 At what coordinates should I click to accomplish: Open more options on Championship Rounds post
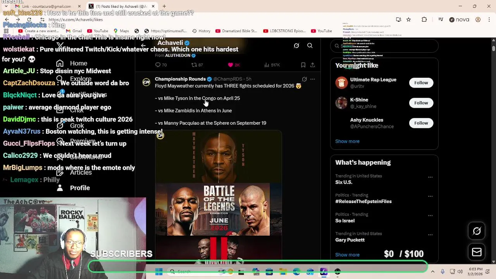(312, 79)
